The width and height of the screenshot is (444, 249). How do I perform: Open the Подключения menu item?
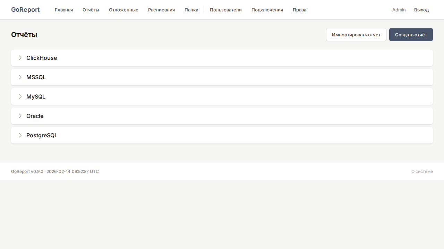pos(267,10)
